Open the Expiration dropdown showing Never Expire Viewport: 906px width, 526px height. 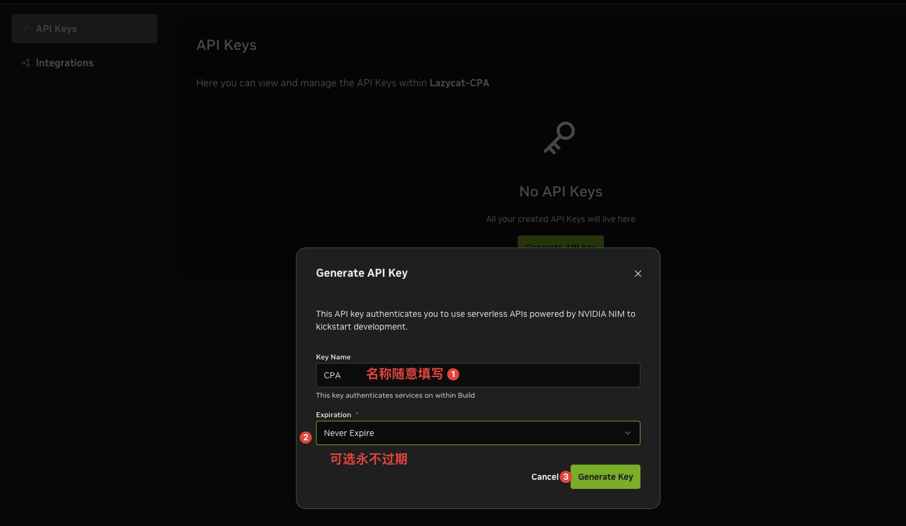pos(478,433)
